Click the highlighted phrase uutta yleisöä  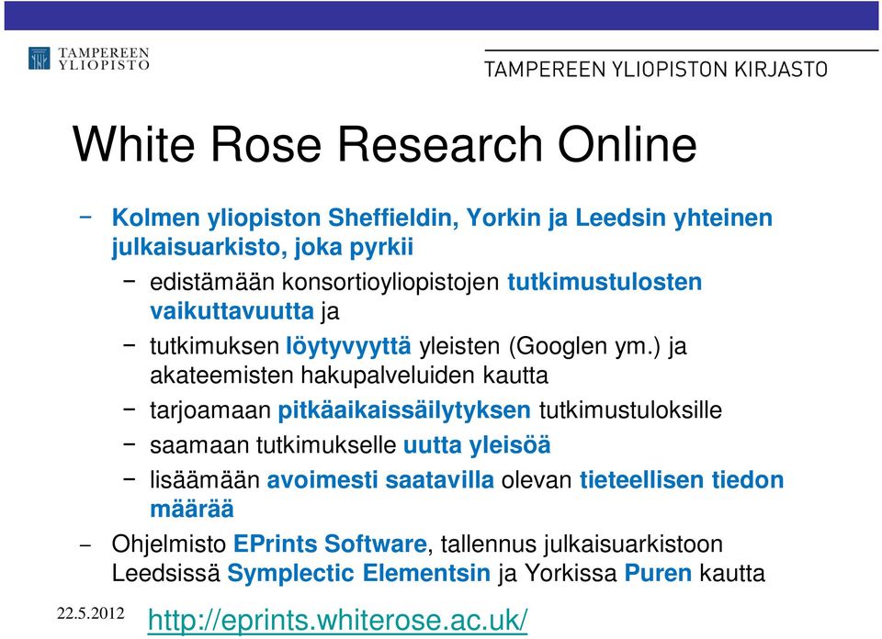(x=477, y=445)
